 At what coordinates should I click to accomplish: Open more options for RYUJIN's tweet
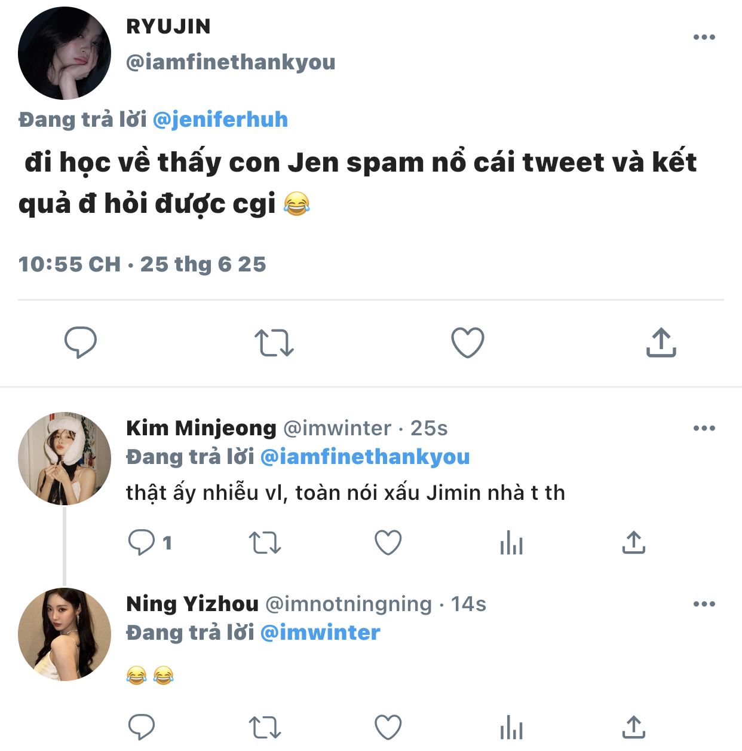pyautogui.click(x=704, y=37)
